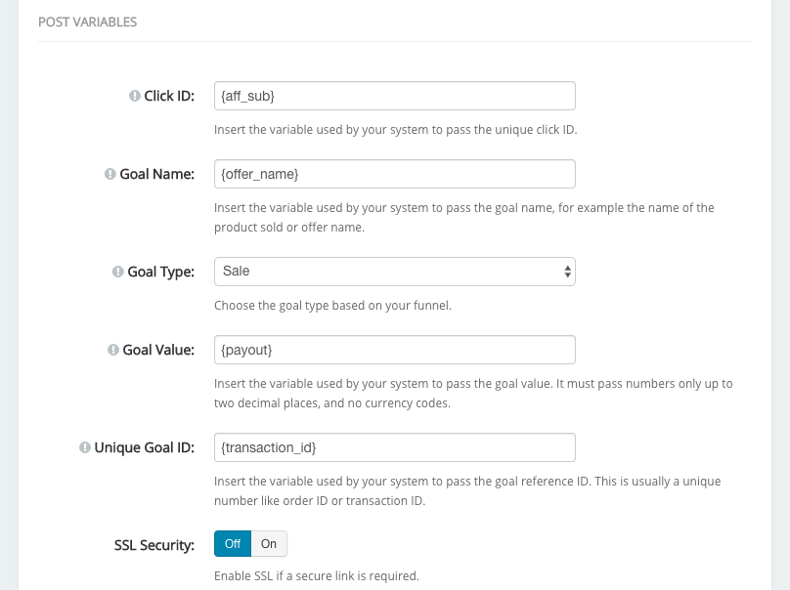Click the info icon beside Goal Value
Viewport: 790px width, 590px height.
pos(113,350)
